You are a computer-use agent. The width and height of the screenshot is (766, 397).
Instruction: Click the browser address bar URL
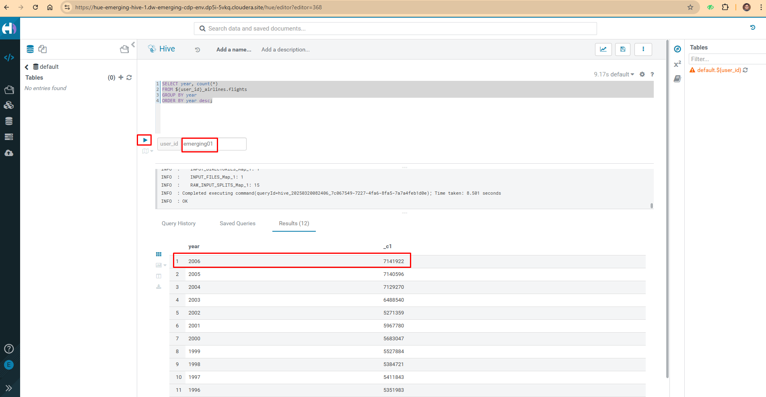(198, 7)
